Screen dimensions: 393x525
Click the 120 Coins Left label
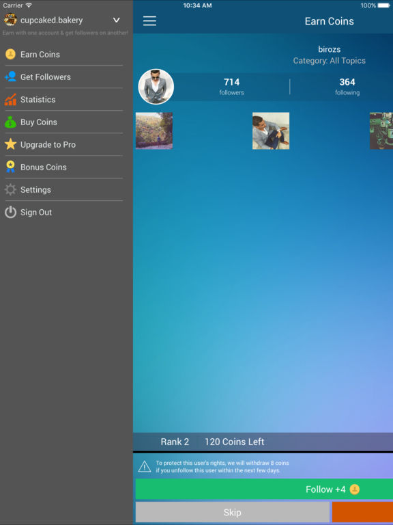tap(235, 442)
